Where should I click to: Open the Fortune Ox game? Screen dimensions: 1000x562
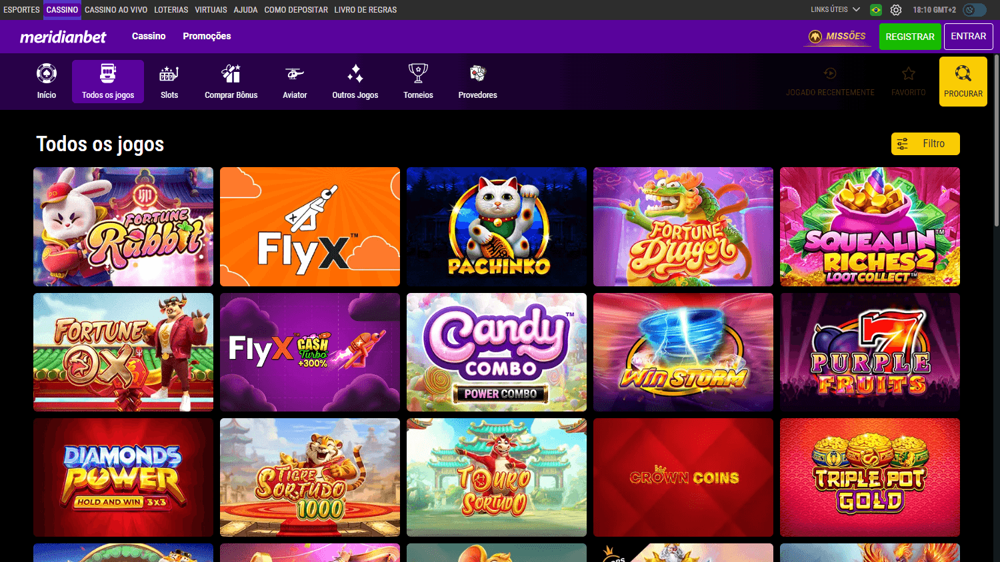123,352
